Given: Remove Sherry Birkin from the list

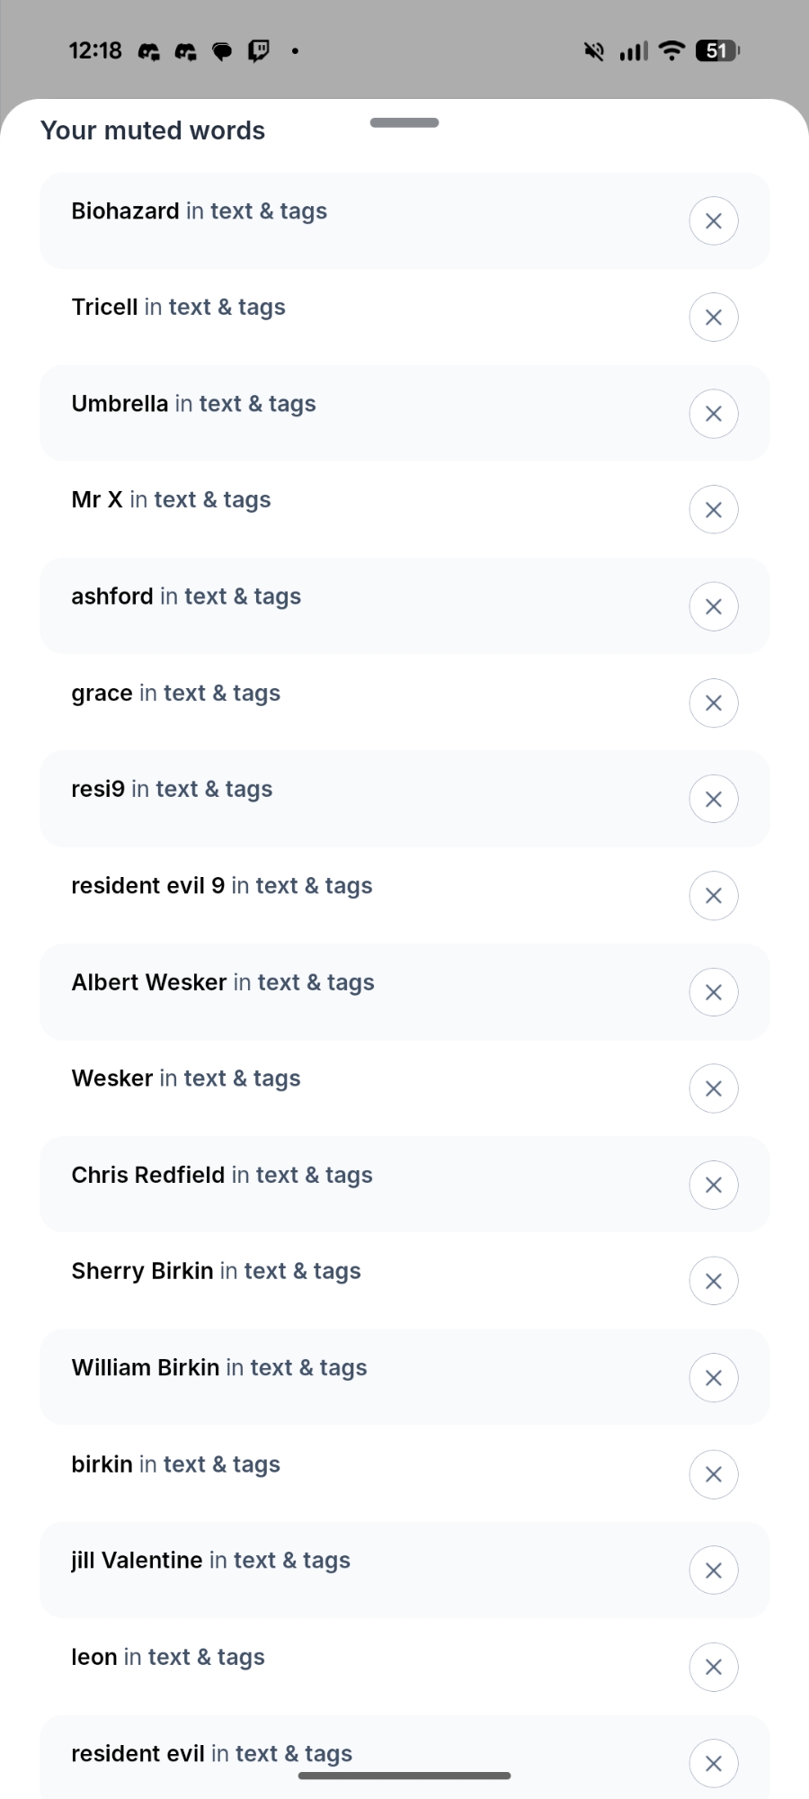Looking at the screenshot, I should [x=714, y=1282].
